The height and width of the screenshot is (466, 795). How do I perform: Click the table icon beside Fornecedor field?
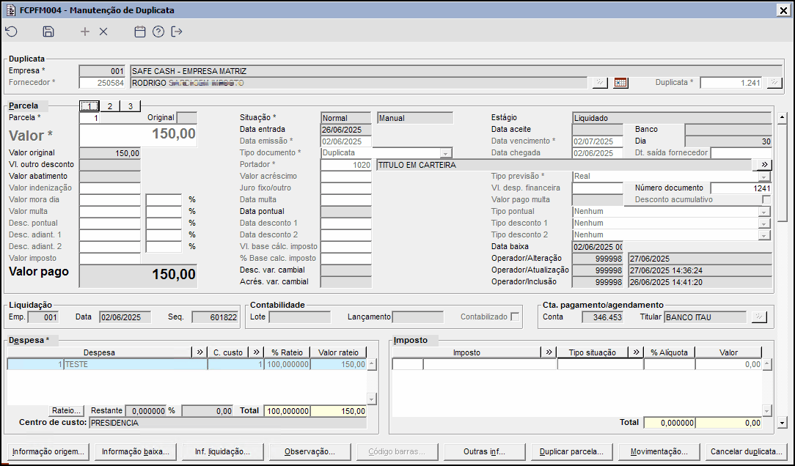[620, 83]
